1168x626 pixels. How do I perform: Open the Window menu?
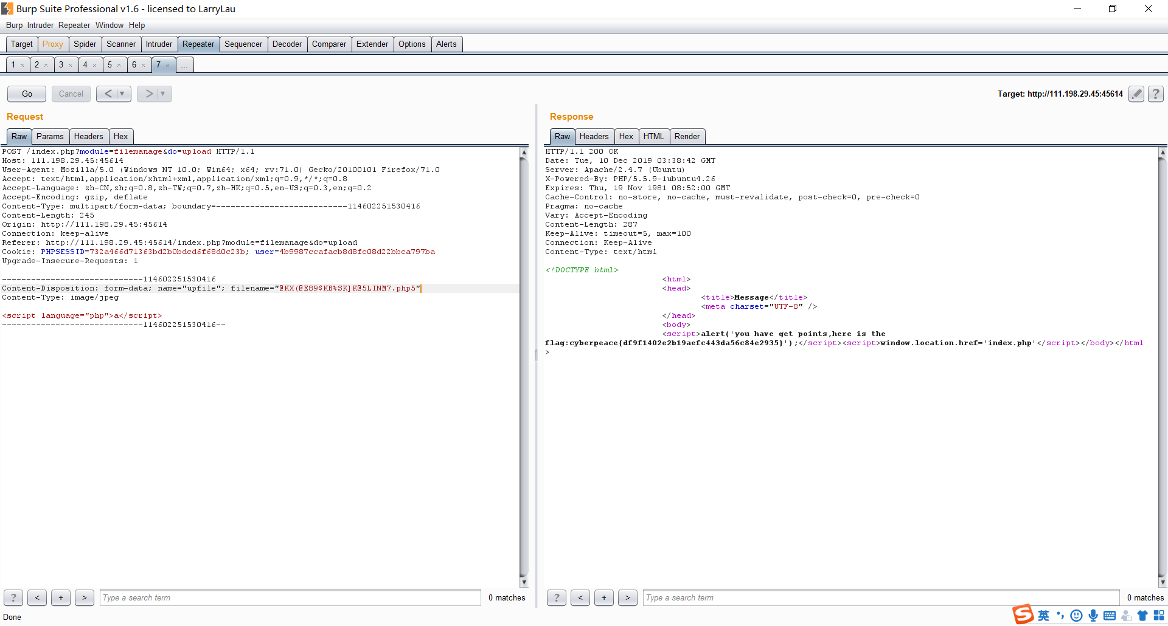pos(109,25)
